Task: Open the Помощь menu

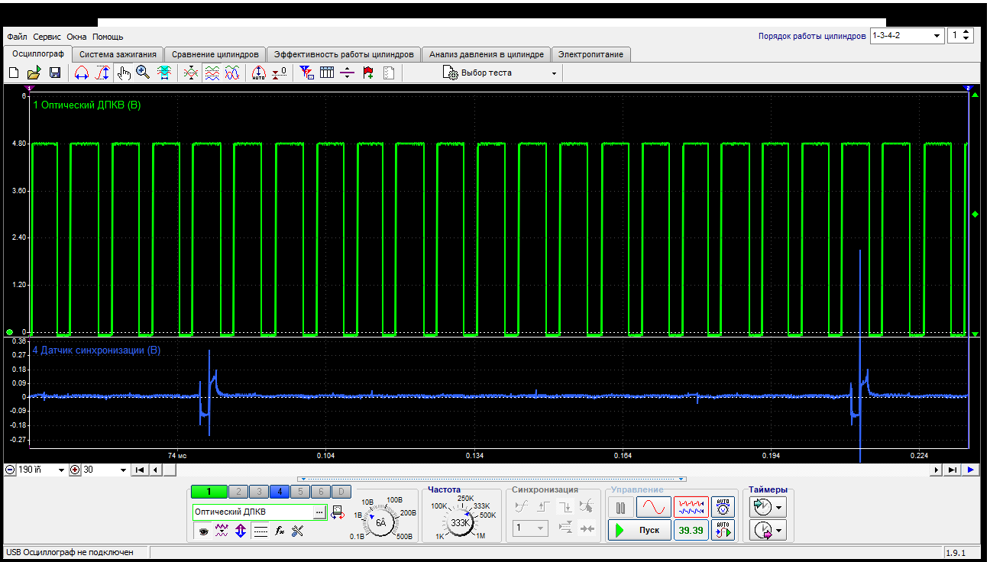Action: click(x=108, y=37)
